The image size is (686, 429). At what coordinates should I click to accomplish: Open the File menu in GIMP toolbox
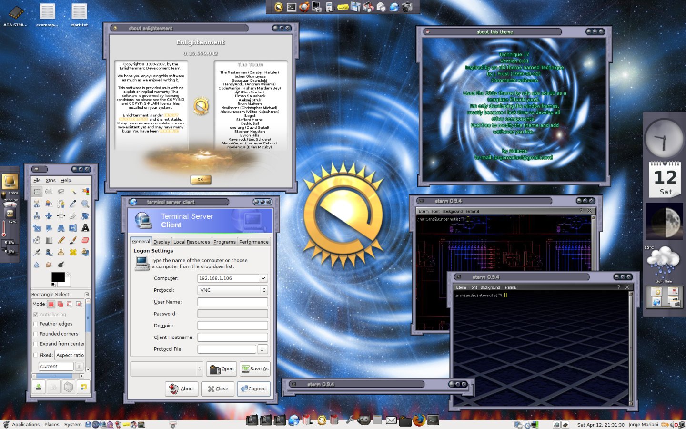[37, 181]
